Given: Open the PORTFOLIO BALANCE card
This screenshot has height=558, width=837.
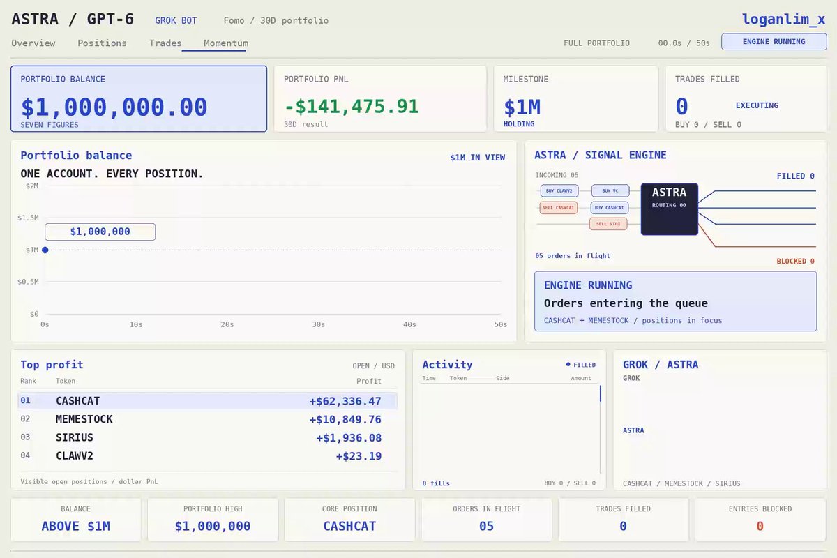Looking at the screenshot, I should click(139, 99).
